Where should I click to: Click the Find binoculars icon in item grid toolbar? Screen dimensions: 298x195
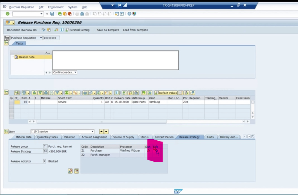pos(46,93)
